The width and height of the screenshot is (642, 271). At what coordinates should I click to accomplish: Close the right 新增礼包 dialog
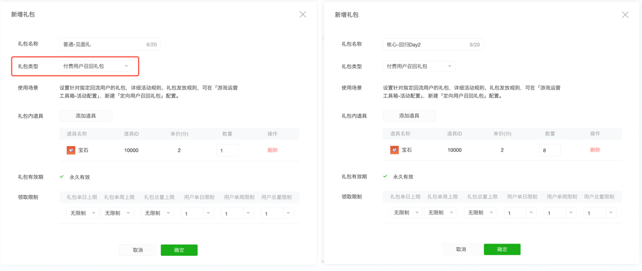(625, 15)
